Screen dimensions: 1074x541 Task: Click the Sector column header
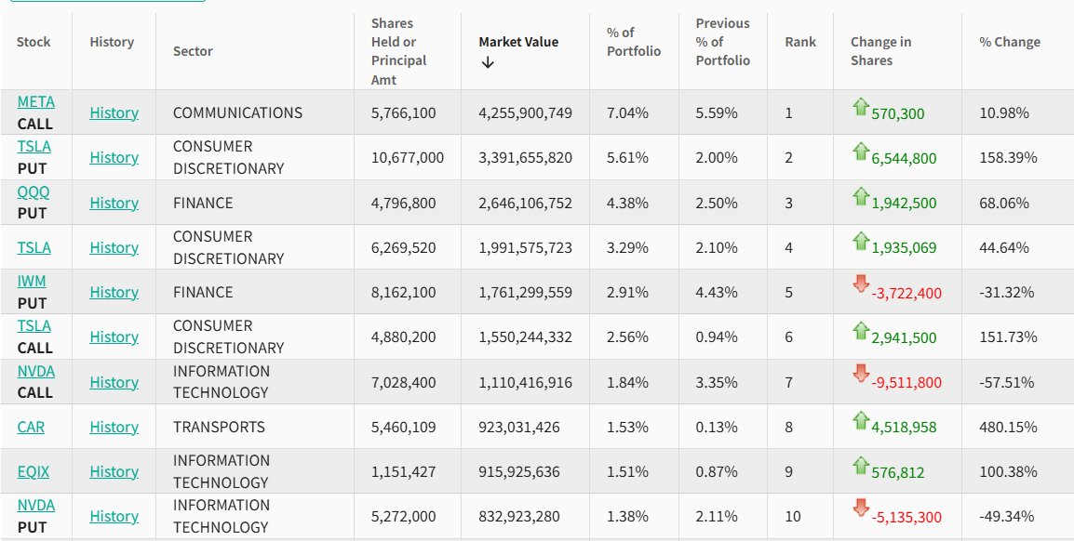[193, 51]
